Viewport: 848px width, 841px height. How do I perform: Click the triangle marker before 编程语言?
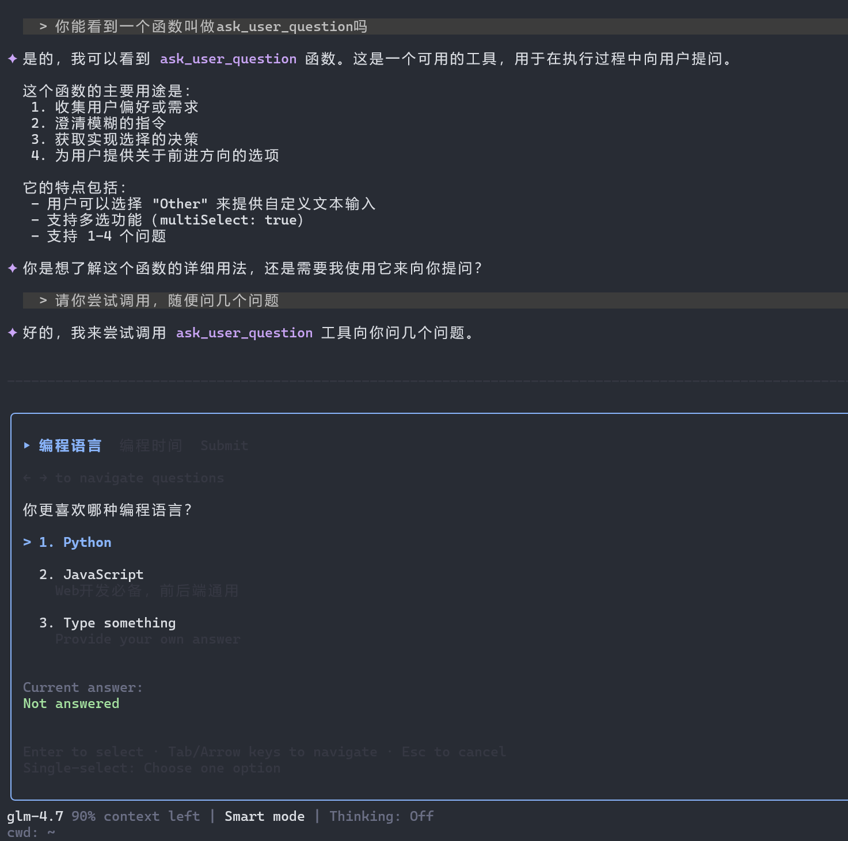tap(27, 445)
